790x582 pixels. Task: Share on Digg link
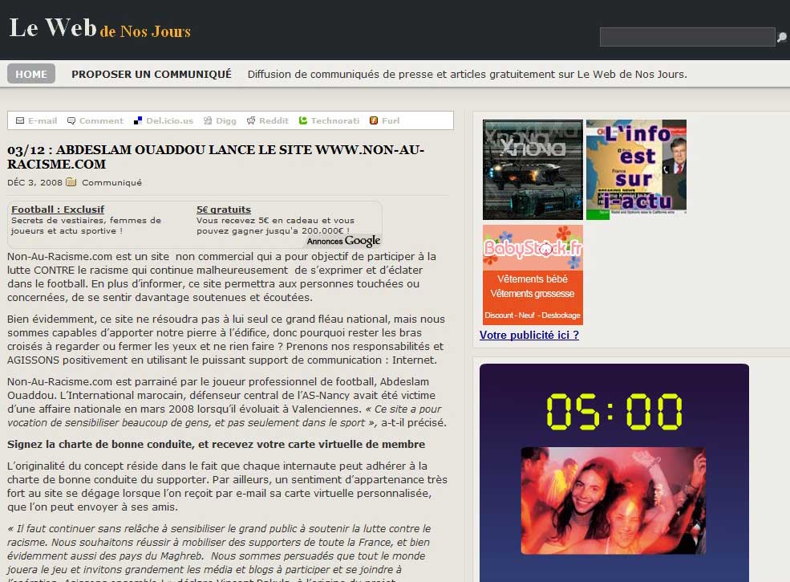(225, 120)
